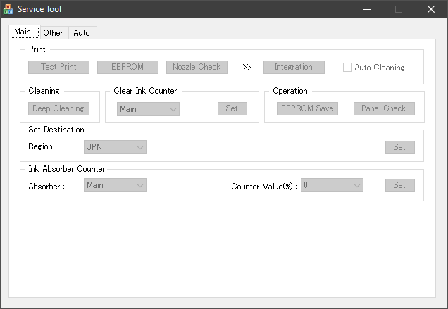The height and width of the screenshot is (309, 448).
Task: Switch to the Main tab
Action: coord(23,32)
